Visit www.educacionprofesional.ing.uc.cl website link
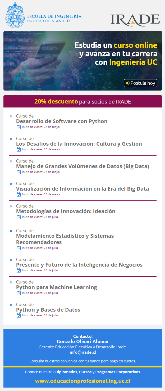The height and width of the screenshot is (391, 165). click(83, 381)
